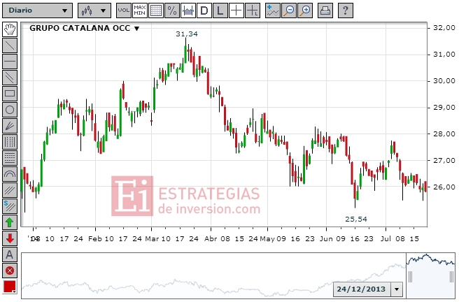Print the chart with printer icon
Viewport: 459px width, 302px height.
pyautogui.click(x=325, y=10)
